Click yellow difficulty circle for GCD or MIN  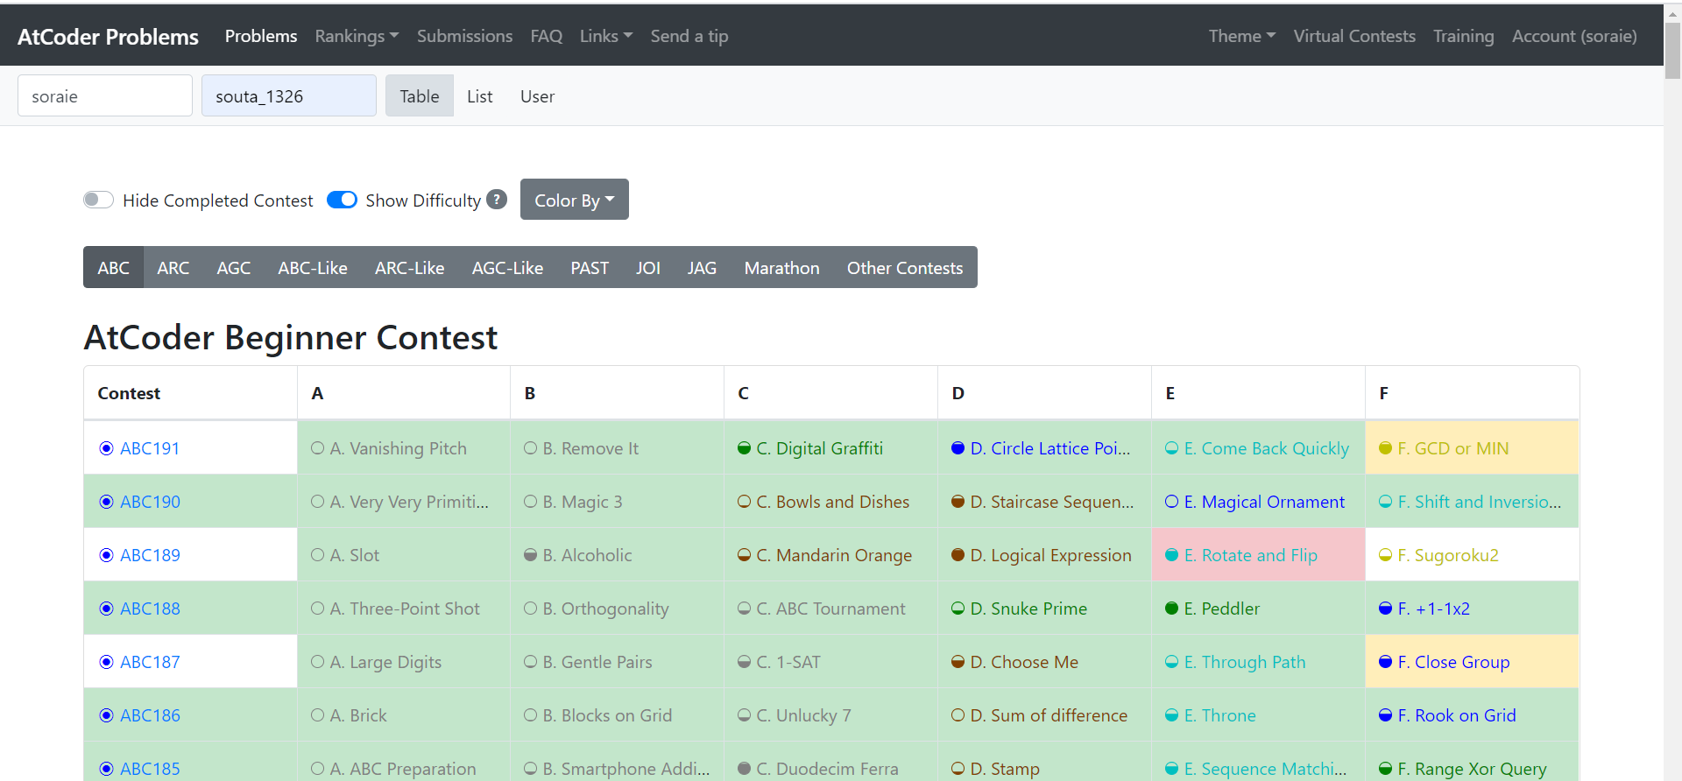pyautogui.click(x=1385, y=448)
